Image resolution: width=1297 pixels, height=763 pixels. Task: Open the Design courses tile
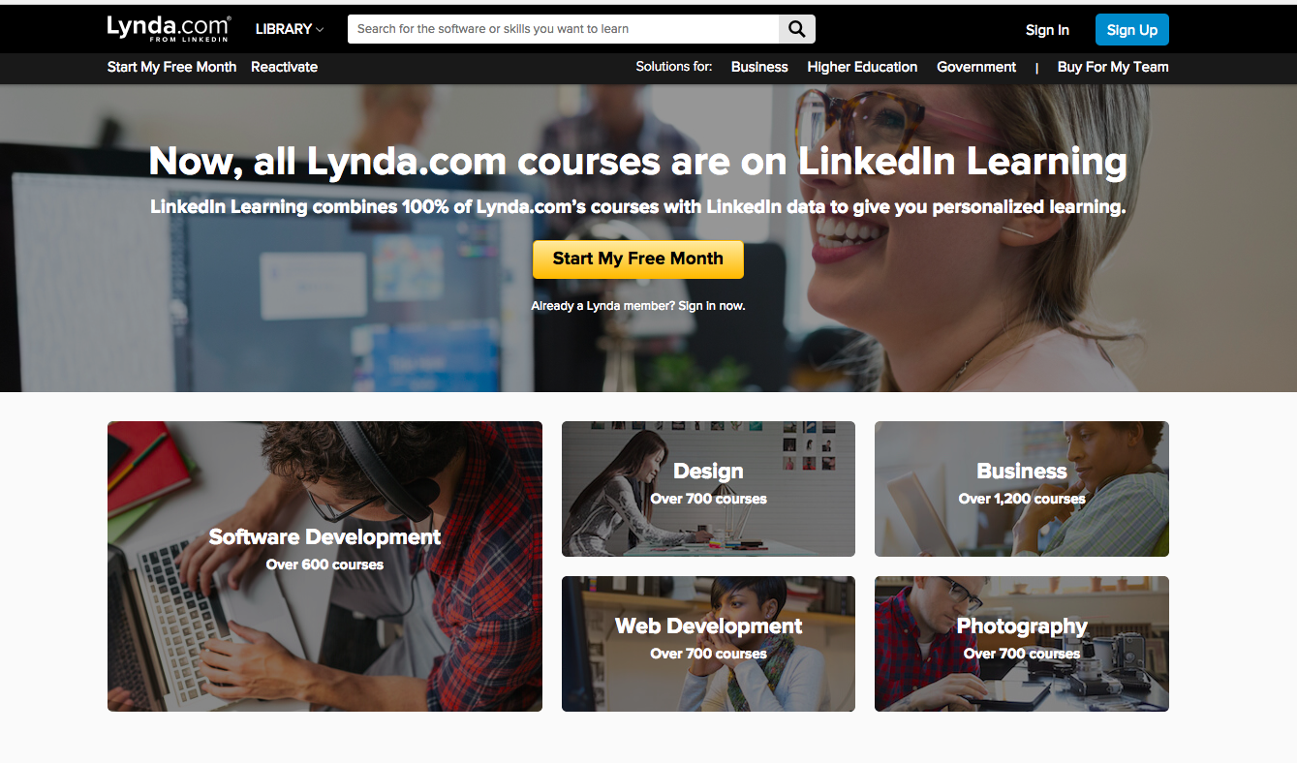tap(708, 489)
